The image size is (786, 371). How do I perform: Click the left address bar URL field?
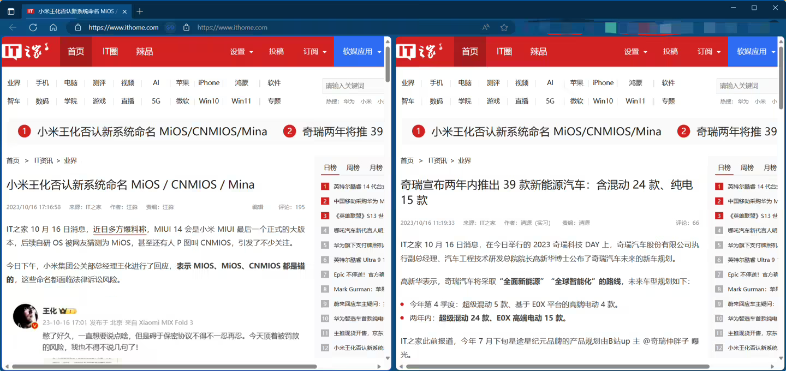(x=123, y=27)
